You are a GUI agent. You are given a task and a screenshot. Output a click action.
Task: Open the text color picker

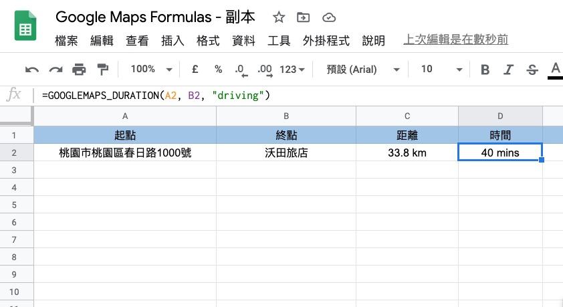coord(555,70)
